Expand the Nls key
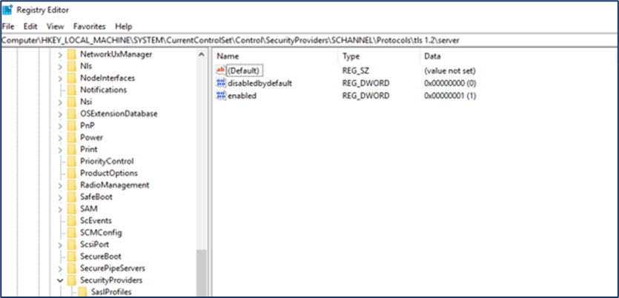 coord(60,67)
